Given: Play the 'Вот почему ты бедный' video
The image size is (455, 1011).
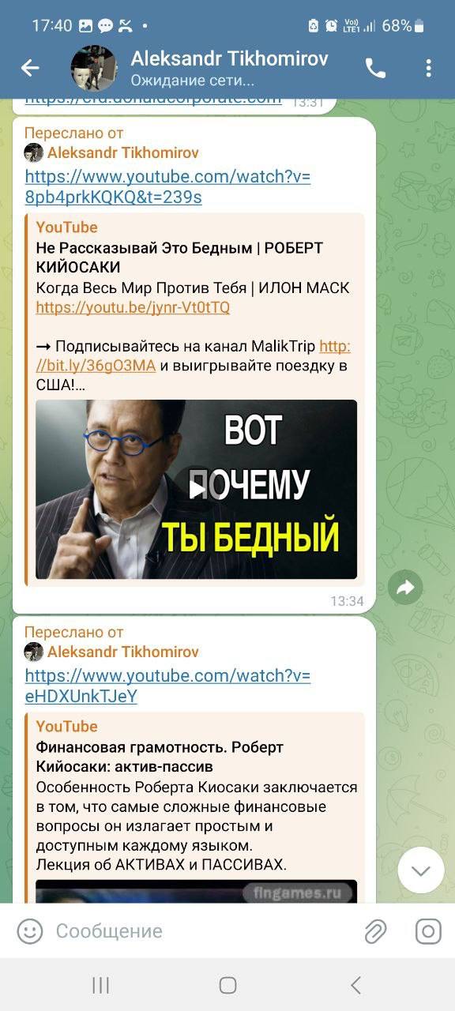Looking at the screenshot, I should click(196, 489).
